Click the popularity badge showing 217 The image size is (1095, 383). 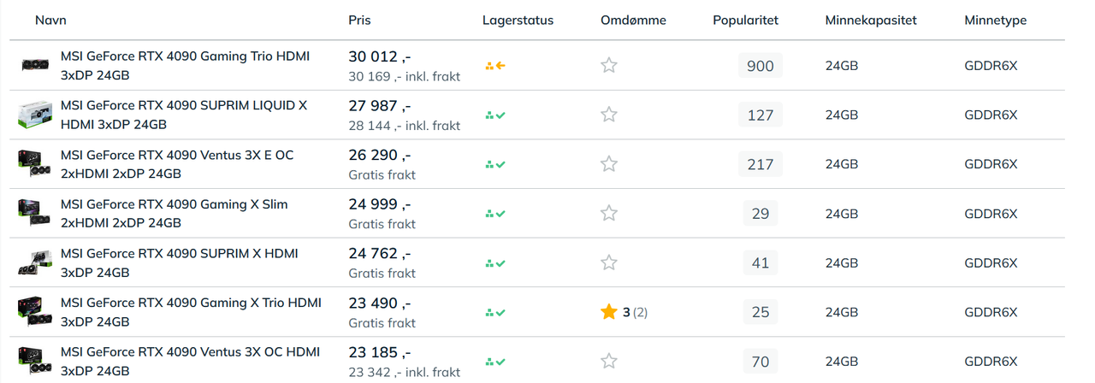click(760, 164)
